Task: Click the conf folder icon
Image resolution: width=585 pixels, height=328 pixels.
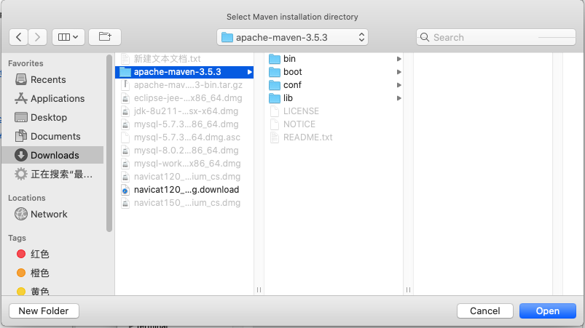Action: (275, 85)
